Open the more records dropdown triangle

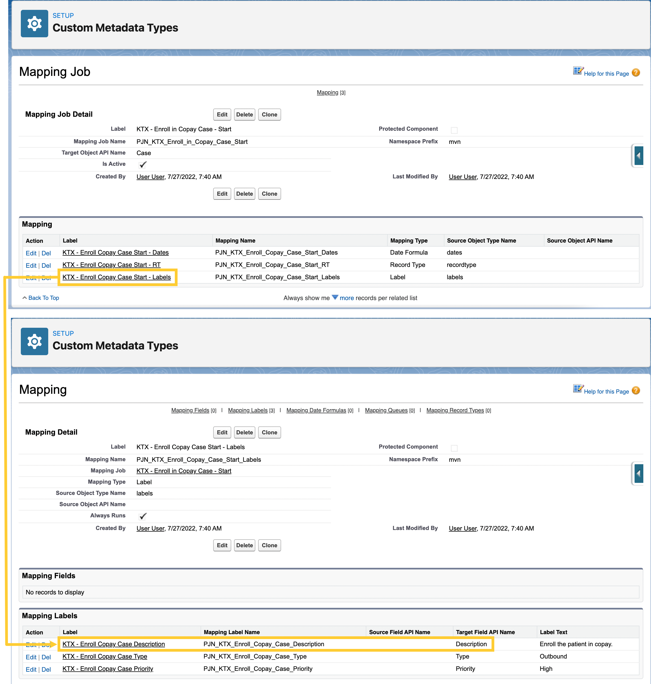coord(335,297)
